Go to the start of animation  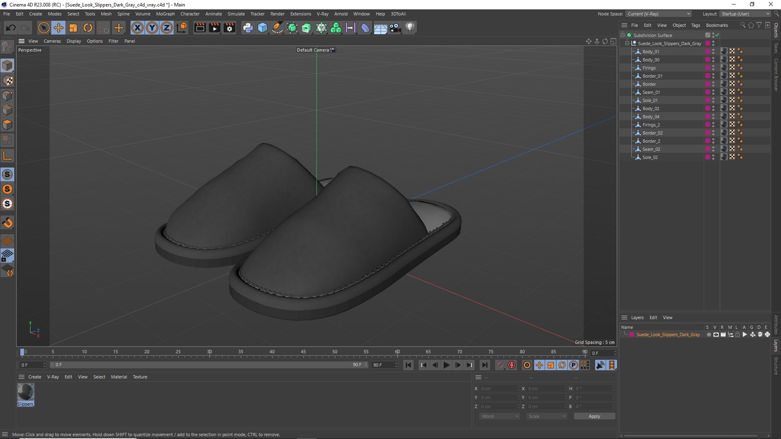coord(408,365)
